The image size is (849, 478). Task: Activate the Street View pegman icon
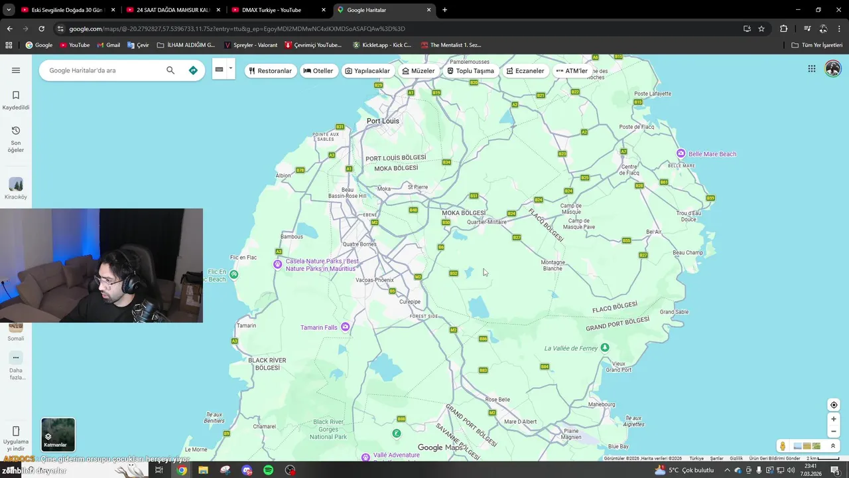[x=783, y=446]
